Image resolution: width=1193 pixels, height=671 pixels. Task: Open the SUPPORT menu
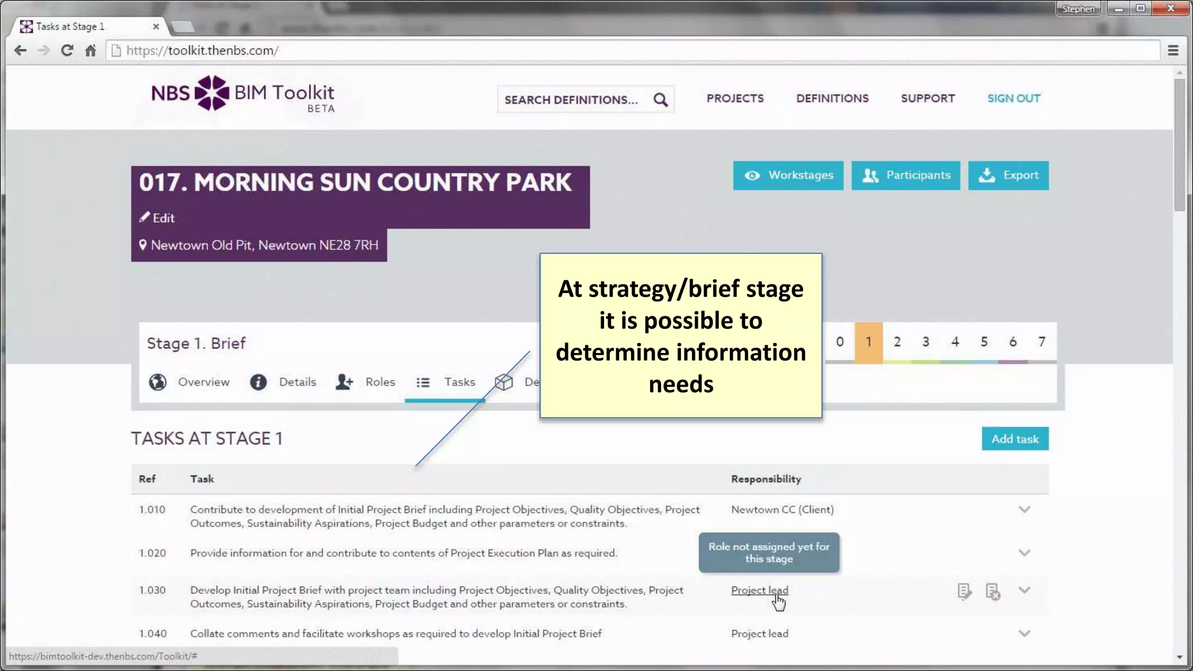coord(928,98)
